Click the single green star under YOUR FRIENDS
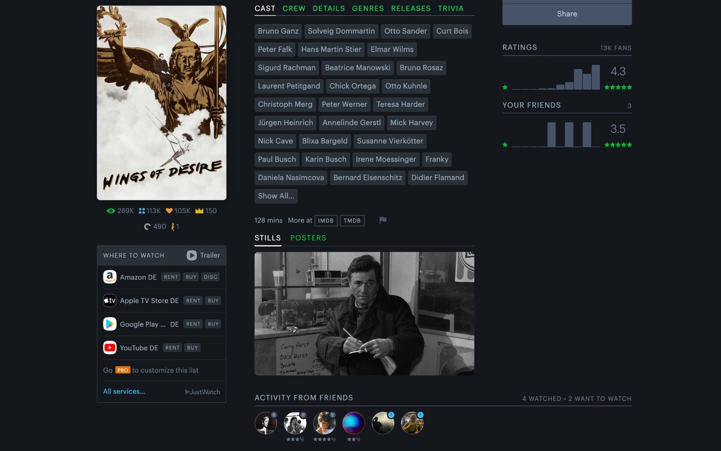This screenshot has height=451, width=721. pyautogui.click(x=505, y=145)
